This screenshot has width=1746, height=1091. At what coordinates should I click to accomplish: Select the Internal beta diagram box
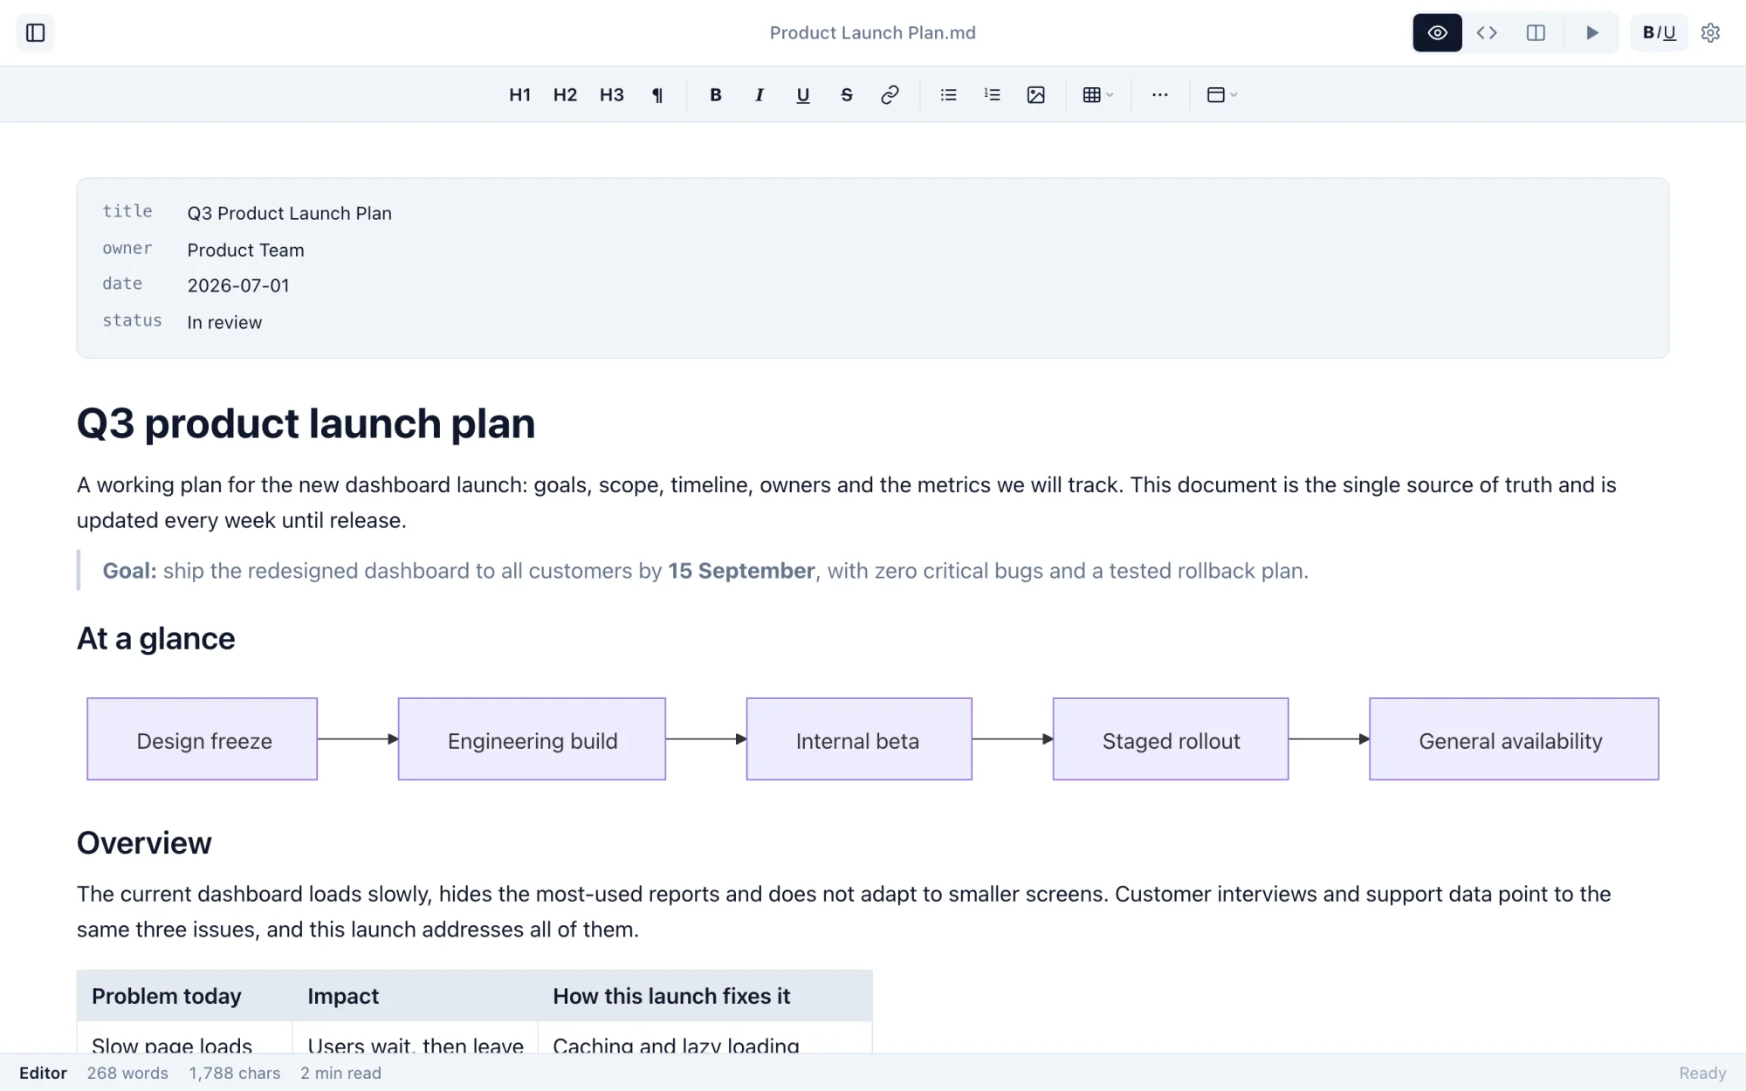pyautogui.click(x=859, y=739)
